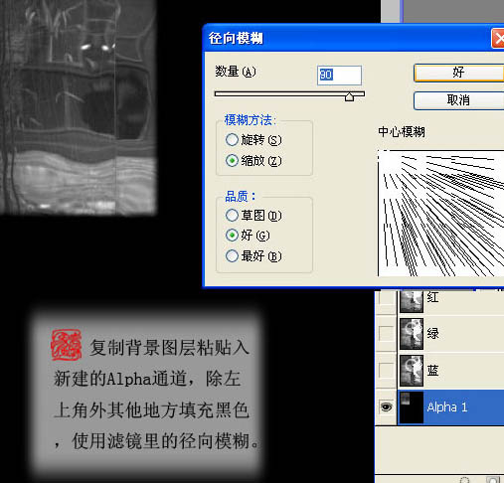The width and height of the screenshot is (504, 483).
Task: Select the 绿 channel thumbnail
Action: pyautogui.click(x=412, y=334)
